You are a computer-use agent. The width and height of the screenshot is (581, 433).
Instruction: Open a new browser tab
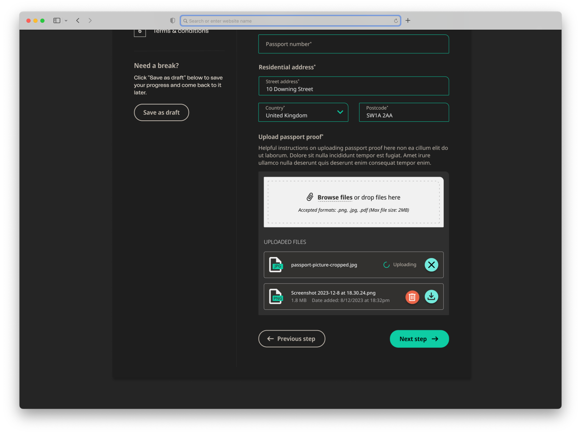(407, 20)
